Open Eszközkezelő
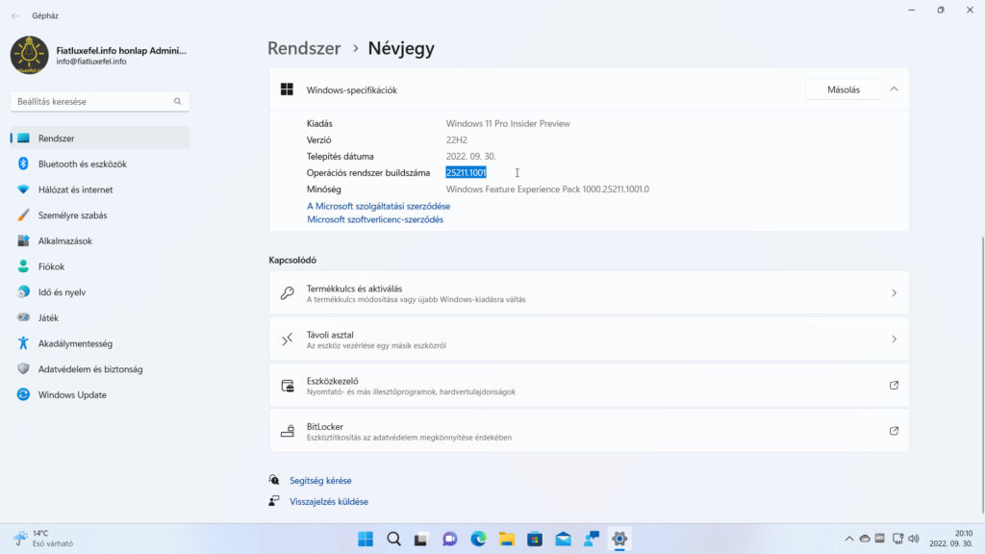The height and width of the screenshot is (554, 985). 589,385
